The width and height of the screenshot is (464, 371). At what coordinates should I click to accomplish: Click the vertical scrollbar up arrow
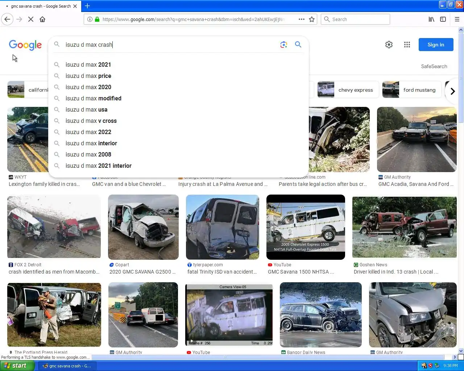(x=461, y=30)
